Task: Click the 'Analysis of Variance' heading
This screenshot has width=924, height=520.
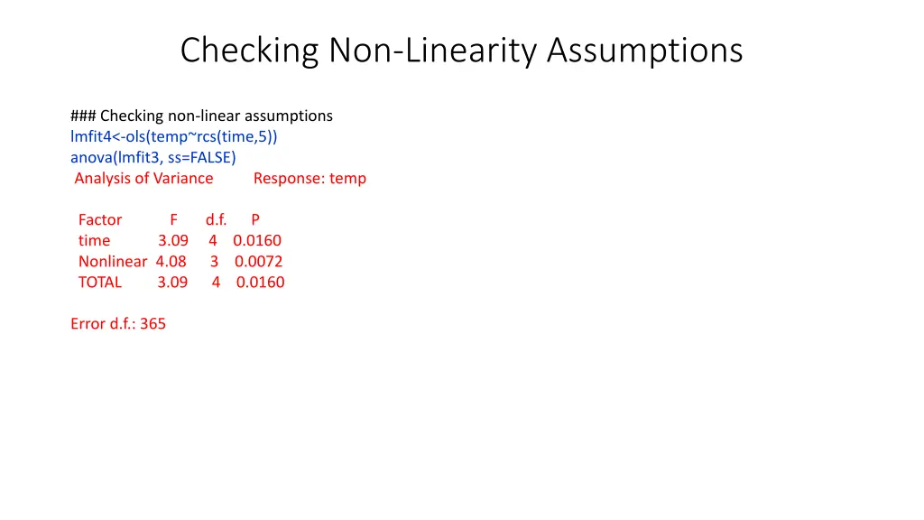Action: click(x=143, y=178)
